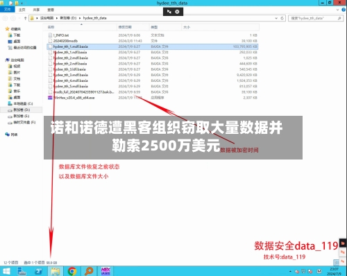Open the address bar history dropdown
The height and width of the screenshot is (276, 347).
(x=276, y=18)
